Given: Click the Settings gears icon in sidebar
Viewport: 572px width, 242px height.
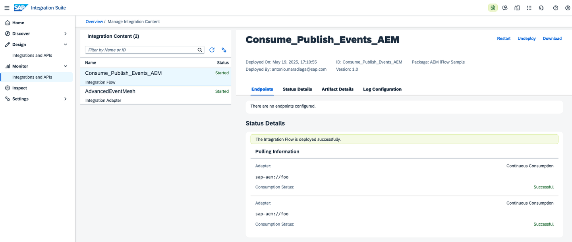Looking at the screenshot, I should click(8, 99).
